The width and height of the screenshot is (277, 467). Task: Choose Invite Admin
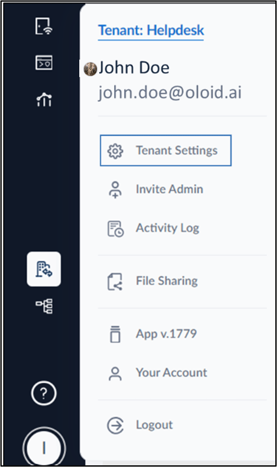click(169, 189)
